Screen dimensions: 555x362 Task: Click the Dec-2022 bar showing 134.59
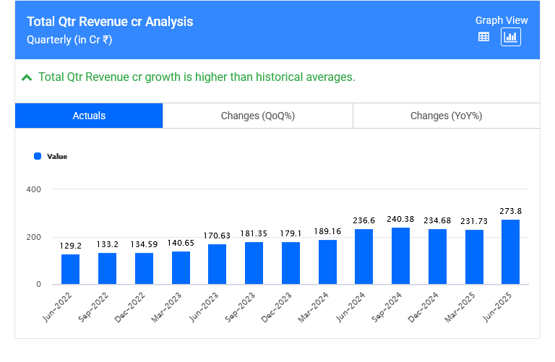[144, 268]
